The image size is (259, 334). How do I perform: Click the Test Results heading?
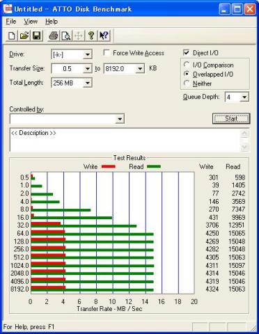129,158
